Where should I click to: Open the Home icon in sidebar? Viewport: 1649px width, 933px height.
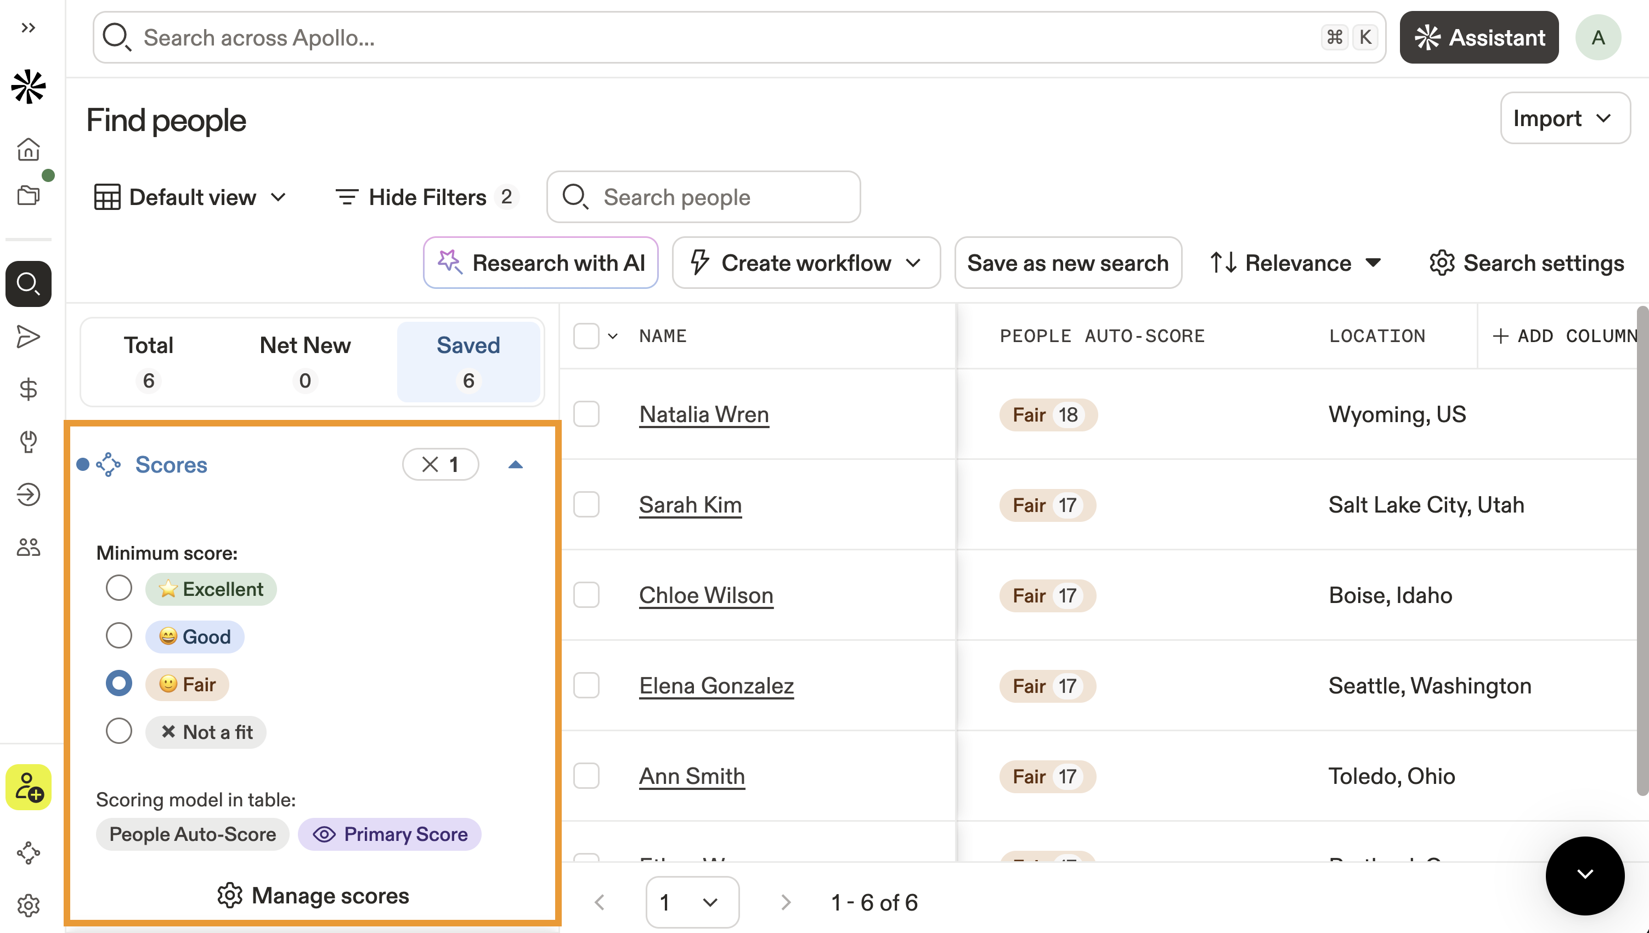click(28, 149)
